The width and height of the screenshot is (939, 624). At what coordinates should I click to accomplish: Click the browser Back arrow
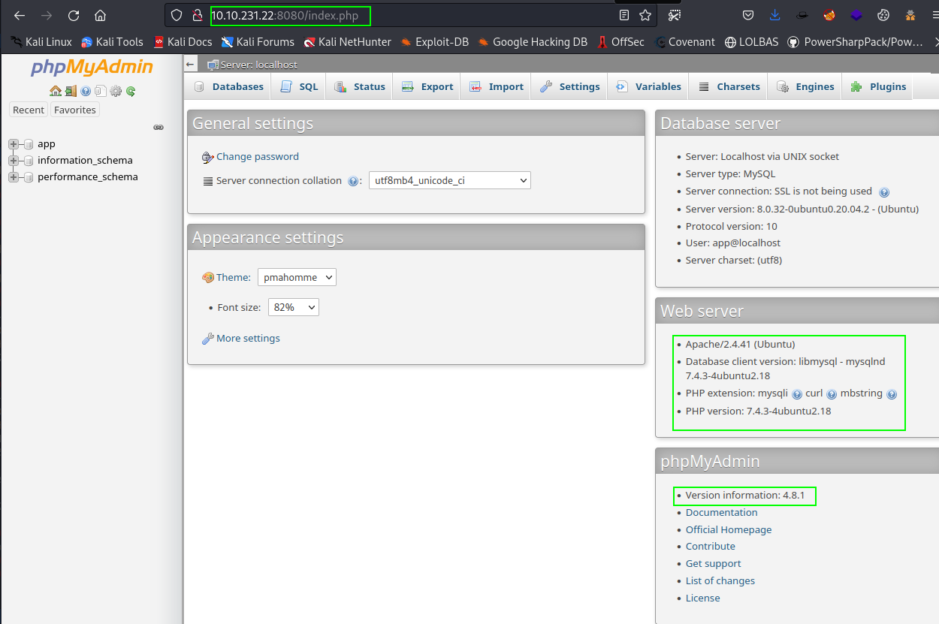click(x=20, y=15)
